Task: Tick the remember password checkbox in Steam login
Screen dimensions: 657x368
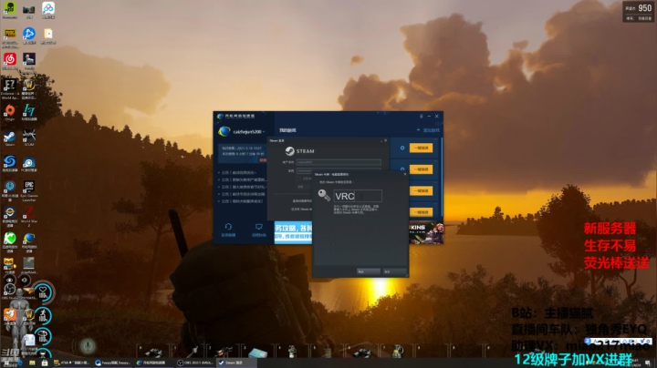Action: click(298, 179)
